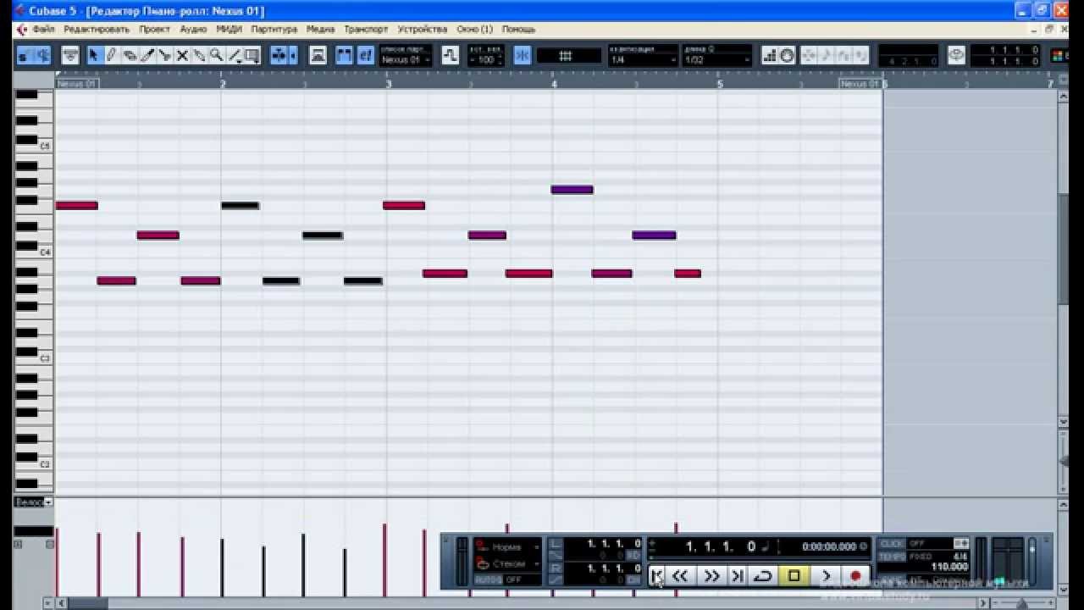This screenshot has width=1084, height=610.
Task: Select the Erase tool
Action: click(x=129, y=55)
